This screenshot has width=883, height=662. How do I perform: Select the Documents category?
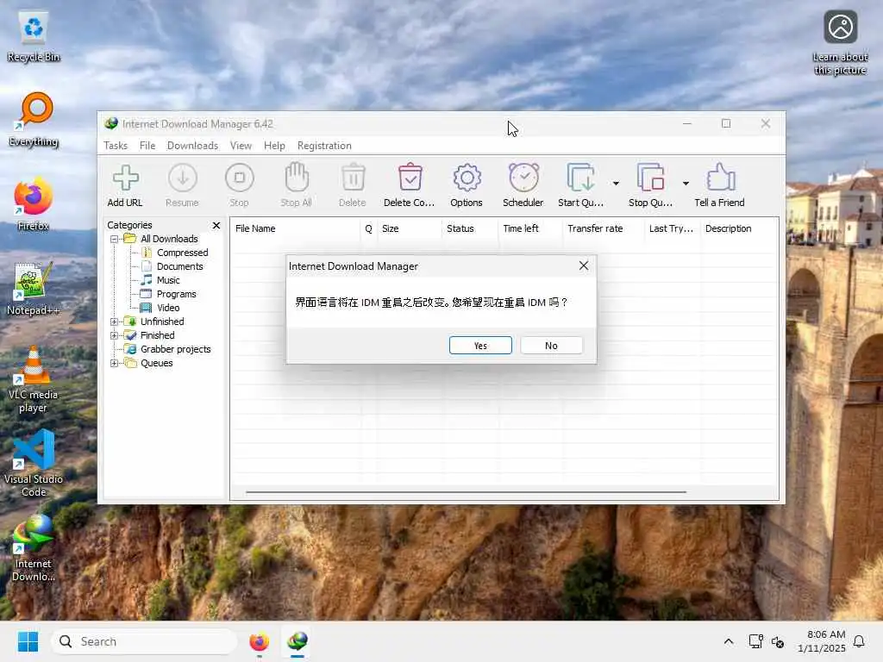point(179,266)
